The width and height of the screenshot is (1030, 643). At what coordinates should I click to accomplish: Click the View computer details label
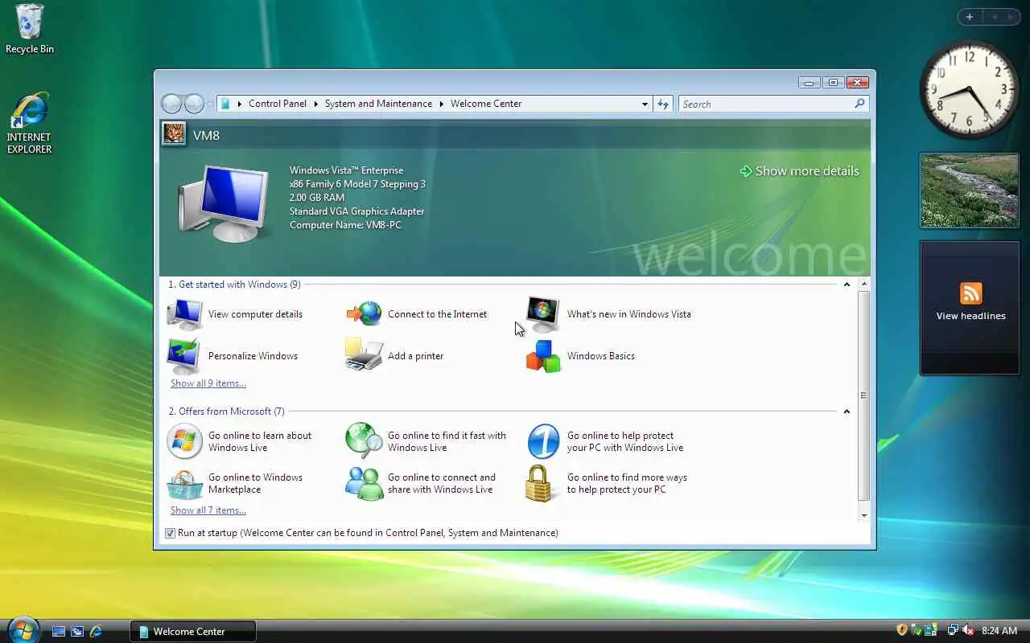click(255, 314)
